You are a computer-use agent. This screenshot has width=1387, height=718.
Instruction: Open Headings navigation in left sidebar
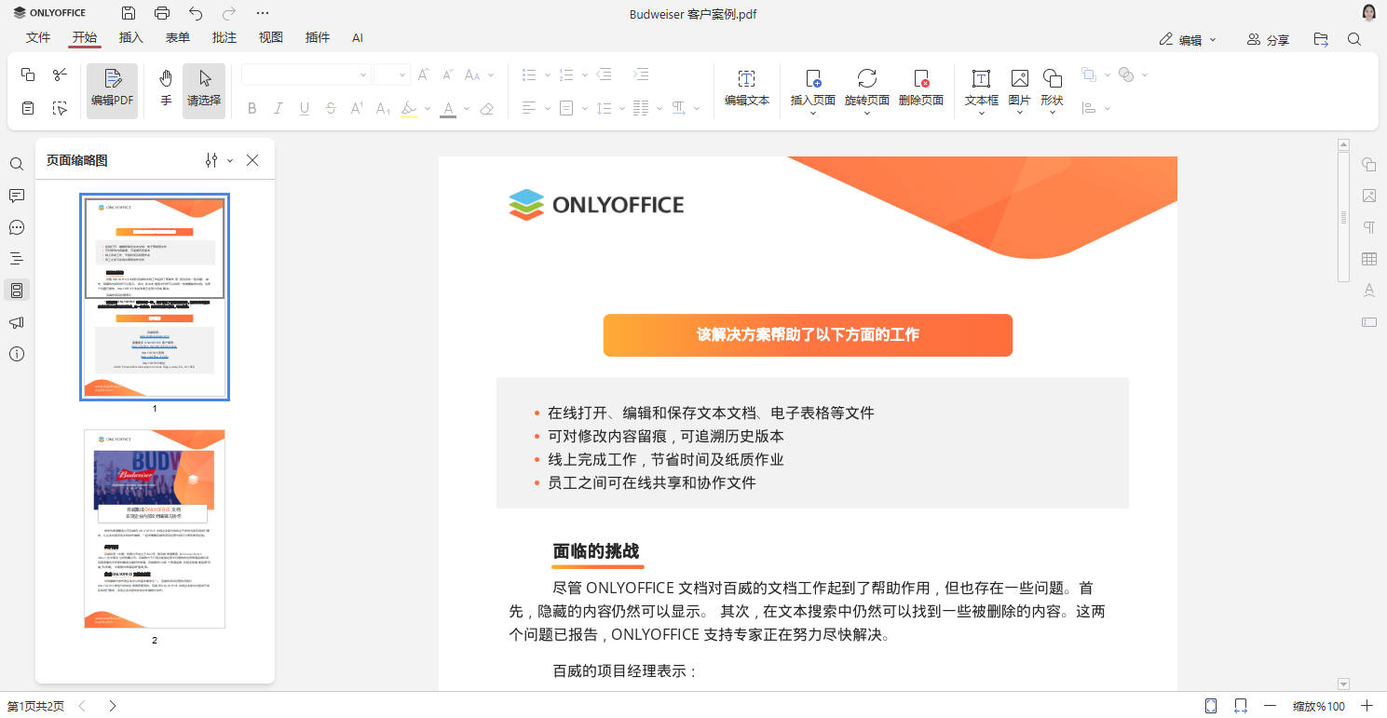17,259
